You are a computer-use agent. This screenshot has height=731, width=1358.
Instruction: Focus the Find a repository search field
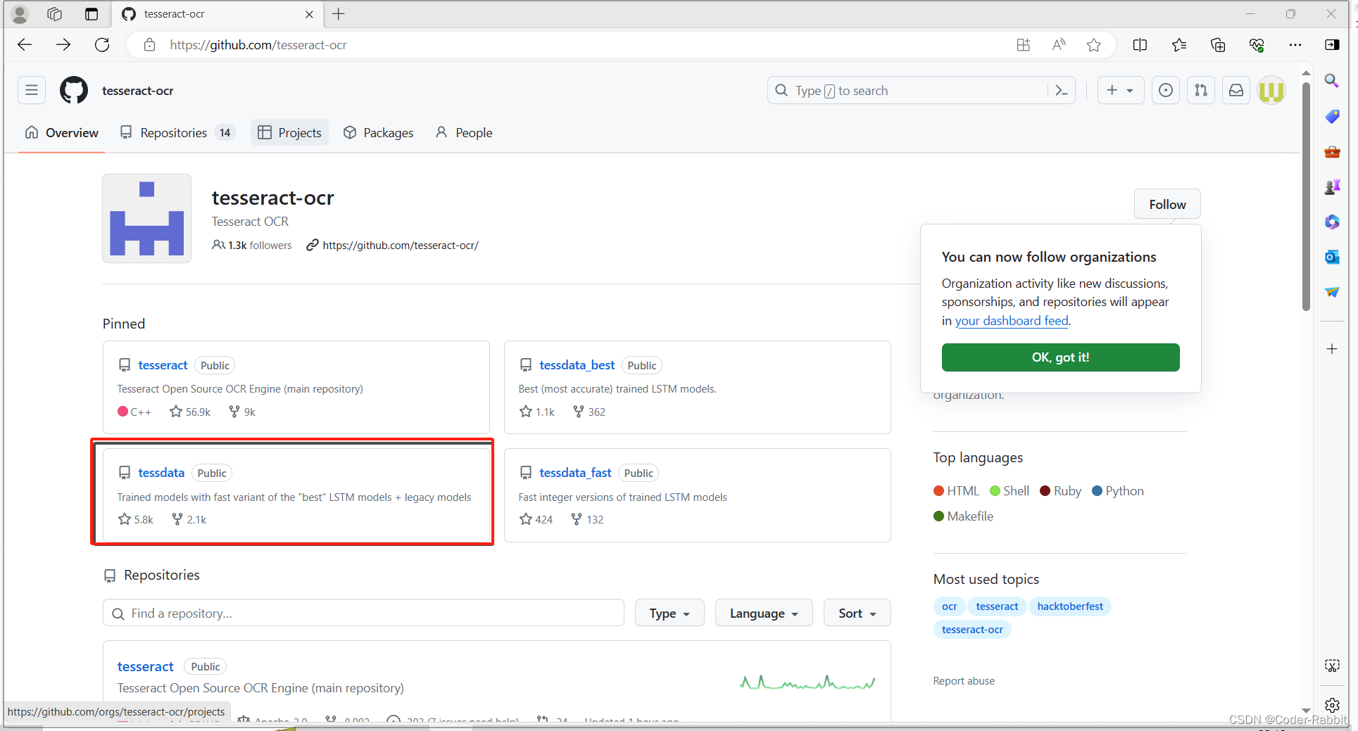click(x=363, y=613)
